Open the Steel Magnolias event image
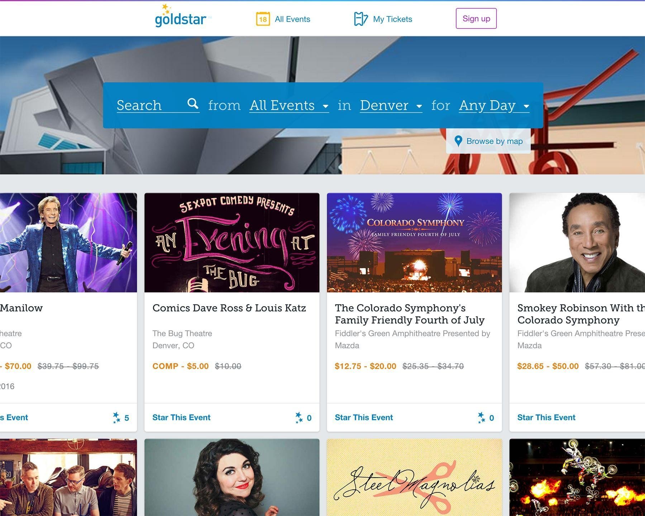 tap(414, 477)
